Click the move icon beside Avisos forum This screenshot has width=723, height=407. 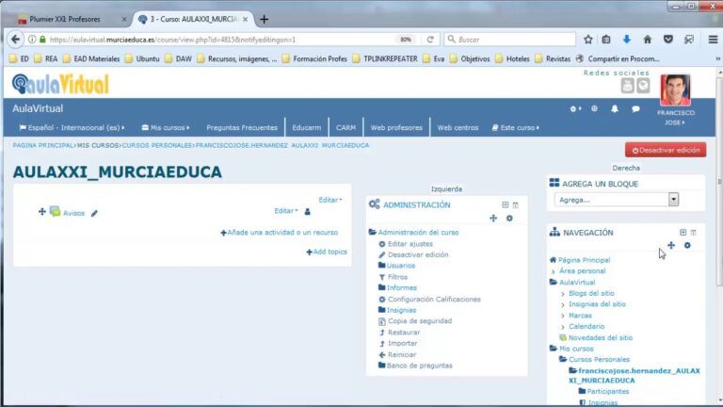41,212
